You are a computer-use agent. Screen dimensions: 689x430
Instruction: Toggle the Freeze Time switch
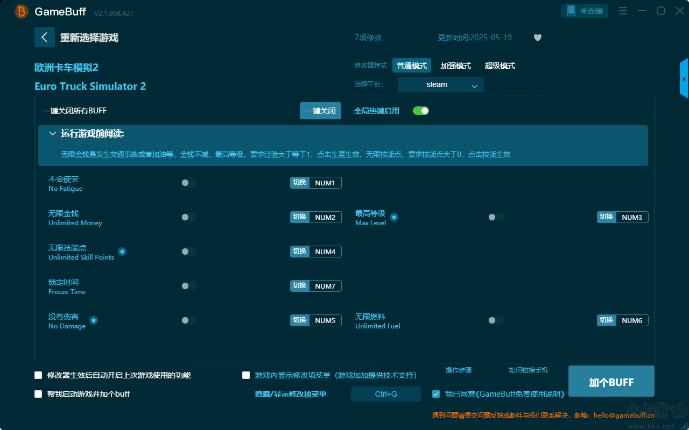click(x=189, y=286)
